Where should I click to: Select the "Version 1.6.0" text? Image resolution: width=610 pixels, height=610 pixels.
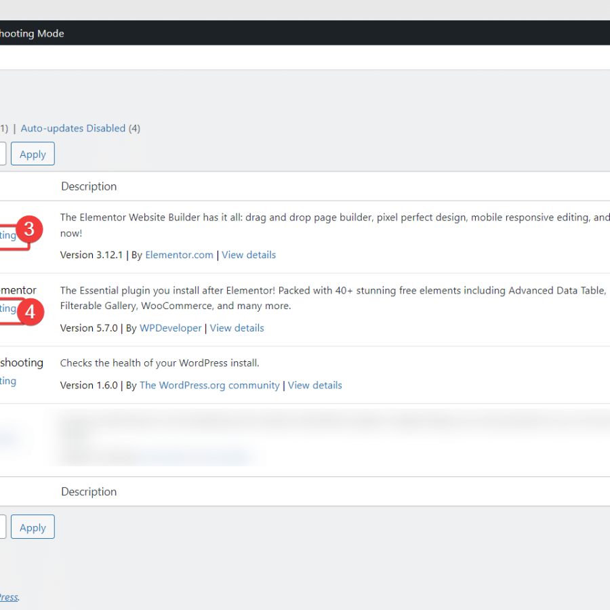(89, 385)
